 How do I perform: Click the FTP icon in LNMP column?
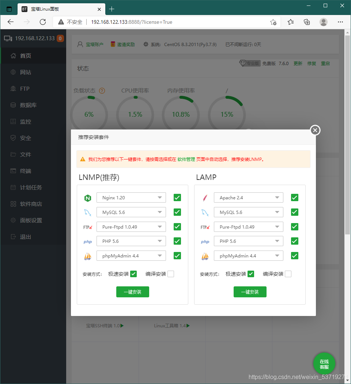pos(88,227)
